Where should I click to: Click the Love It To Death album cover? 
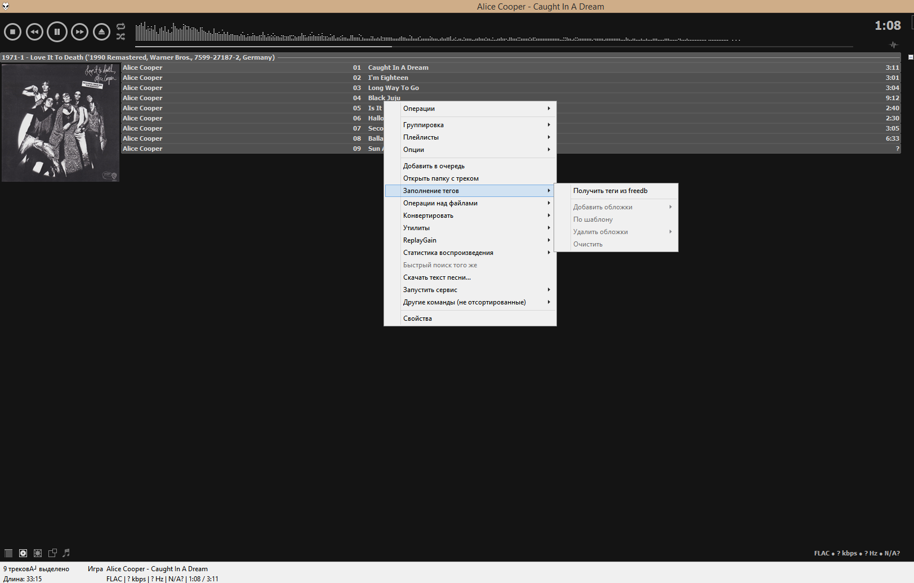tap(60, 123)
